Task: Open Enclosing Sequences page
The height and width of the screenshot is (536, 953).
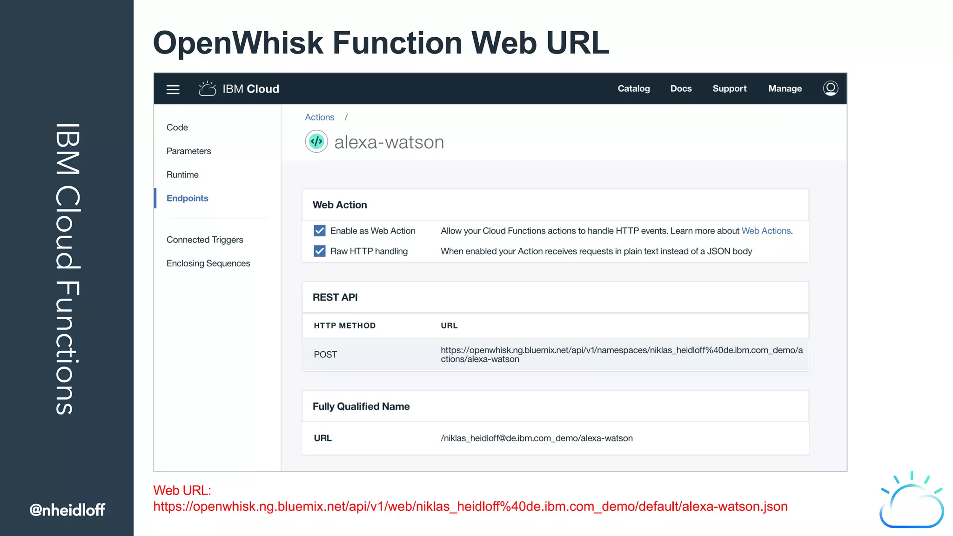Action: pos(208,263)
